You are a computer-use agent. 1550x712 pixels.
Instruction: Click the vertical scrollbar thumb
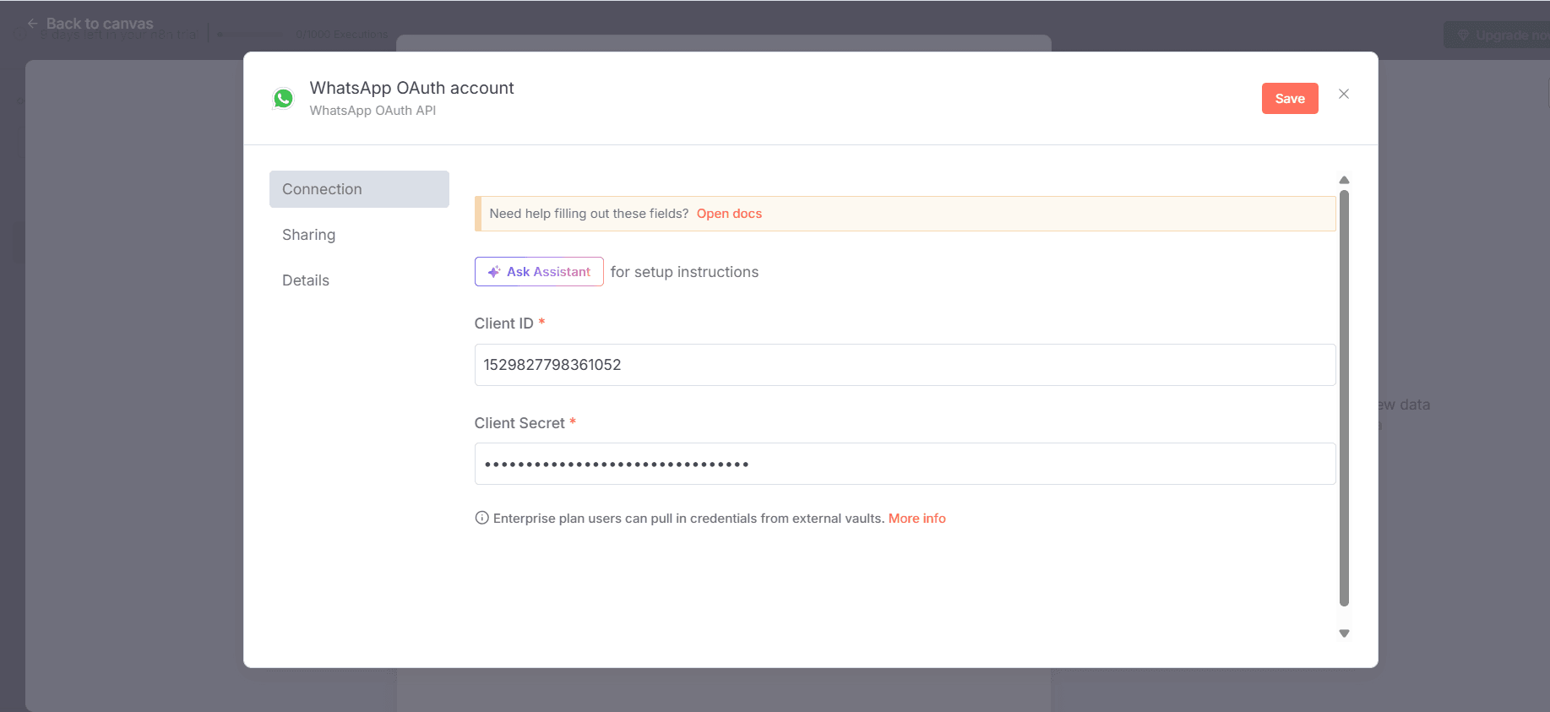point(1344,397)
